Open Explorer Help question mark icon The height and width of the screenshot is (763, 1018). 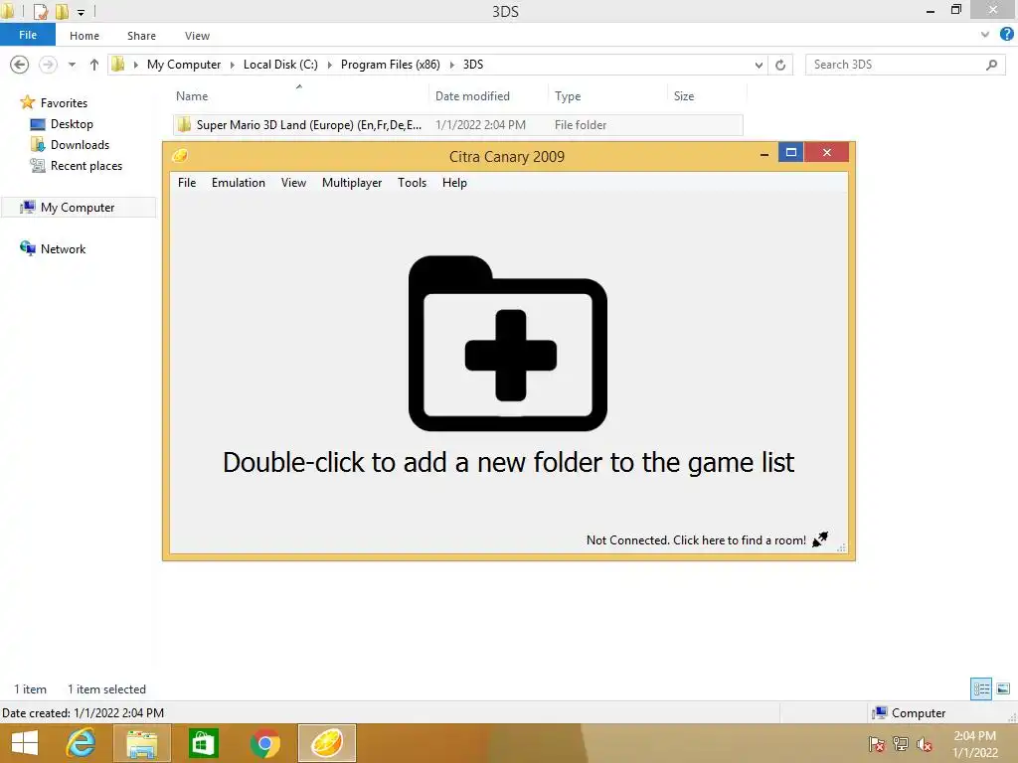click(1006, 35)
